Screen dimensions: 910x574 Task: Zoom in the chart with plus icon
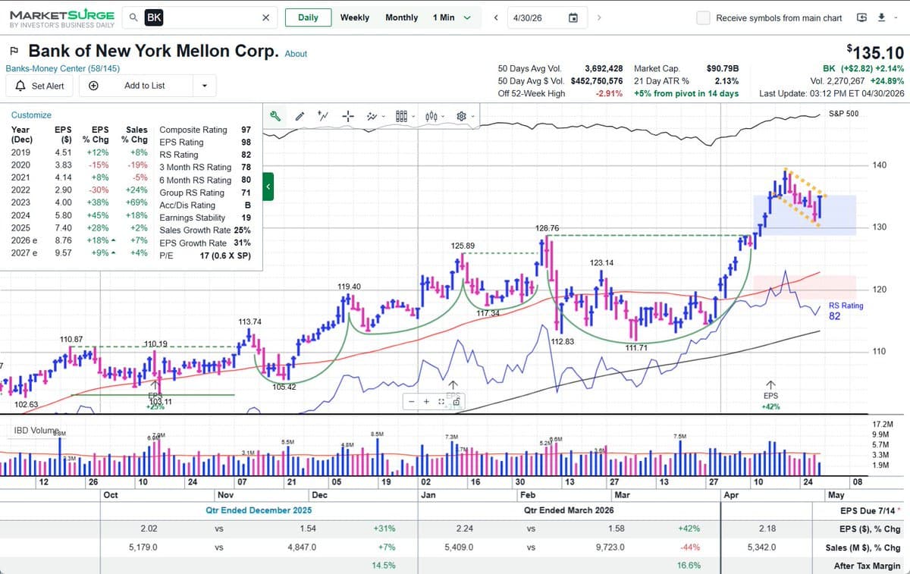426,401
